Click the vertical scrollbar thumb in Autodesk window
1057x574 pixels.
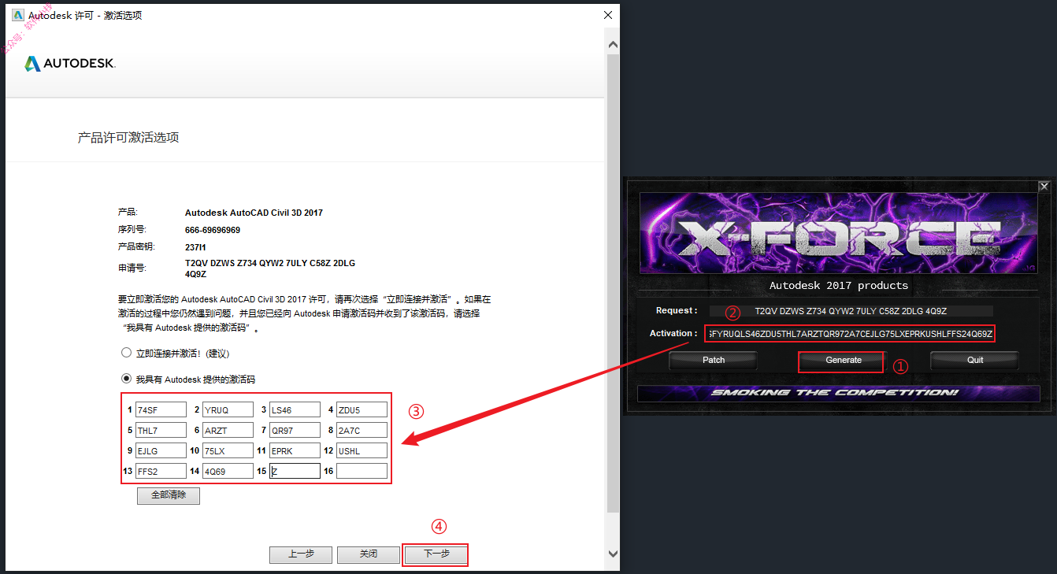614,282
